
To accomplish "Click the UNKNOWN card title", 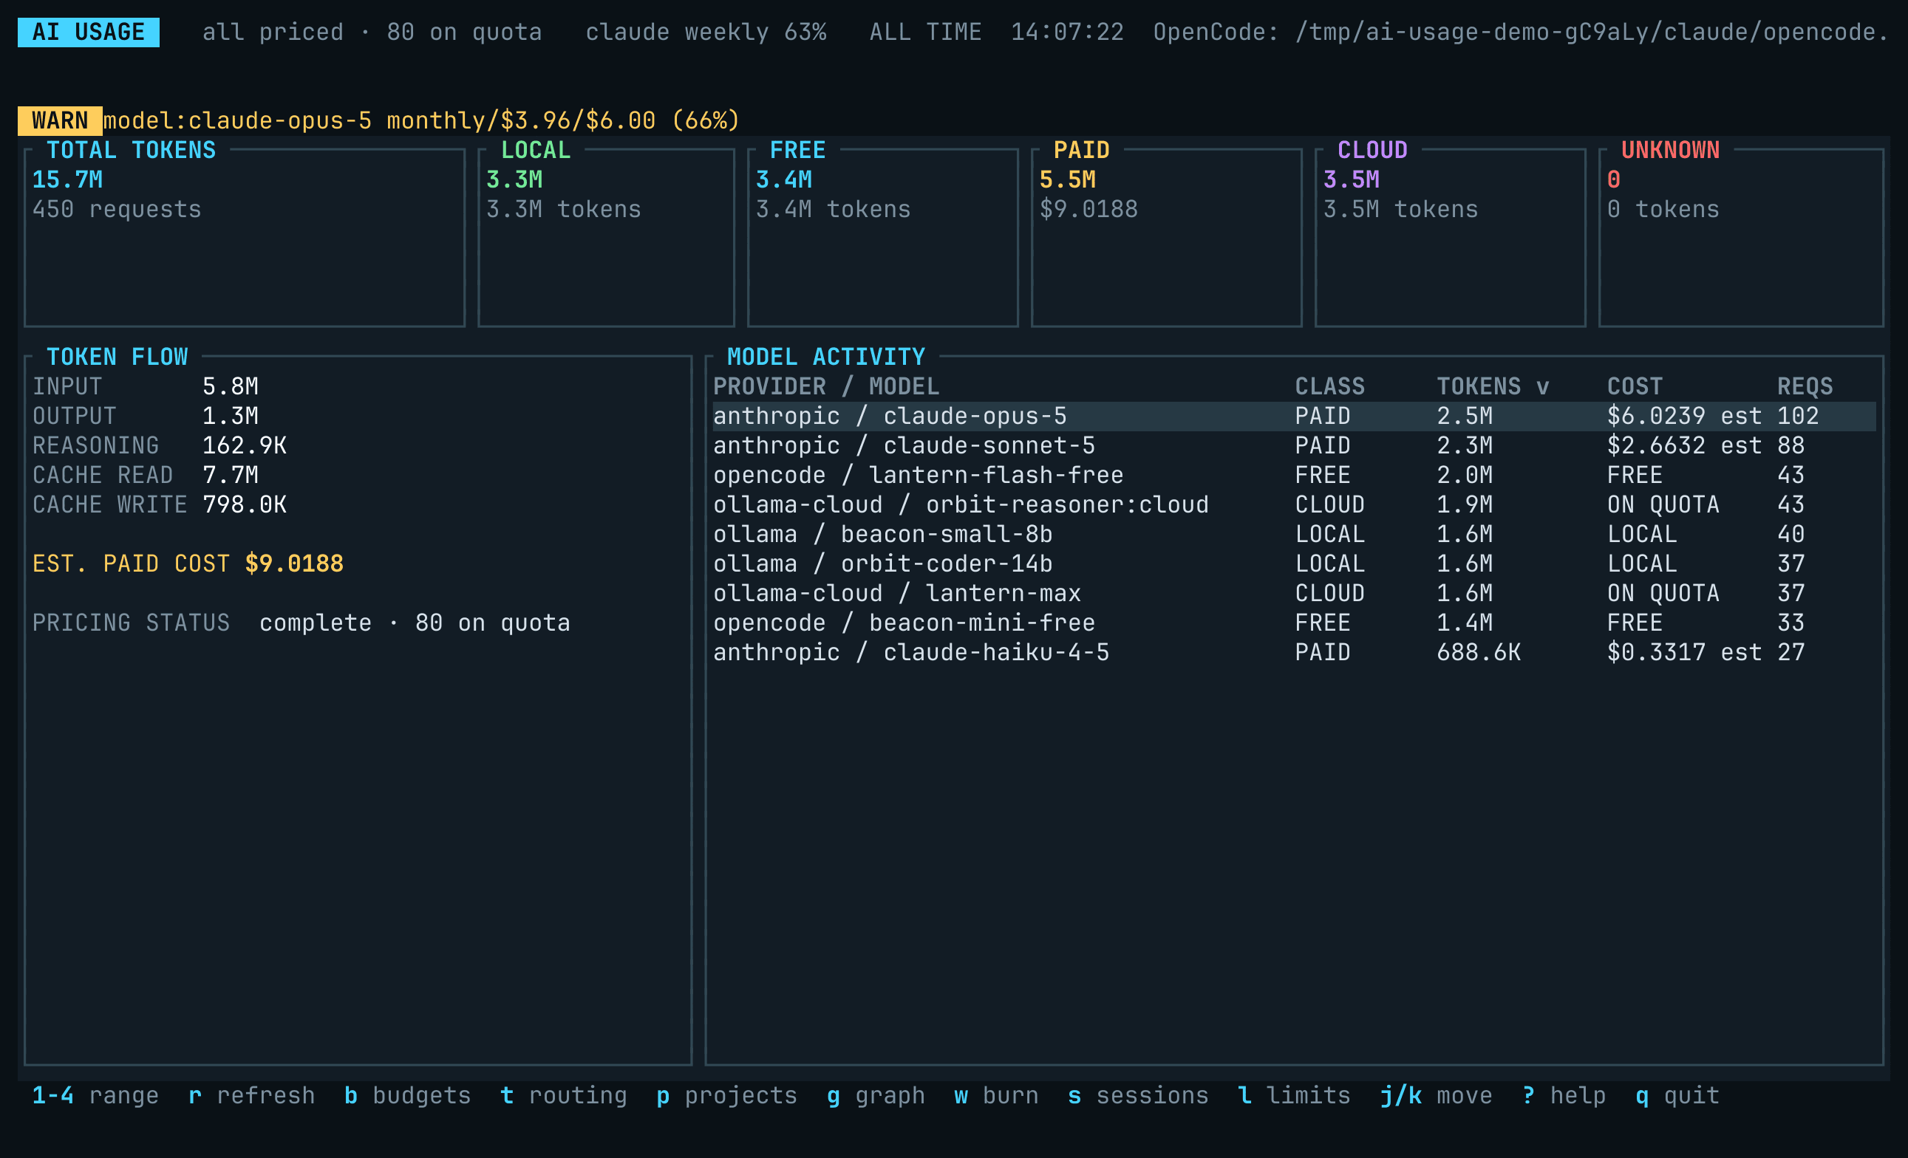I will point(1670,150).
